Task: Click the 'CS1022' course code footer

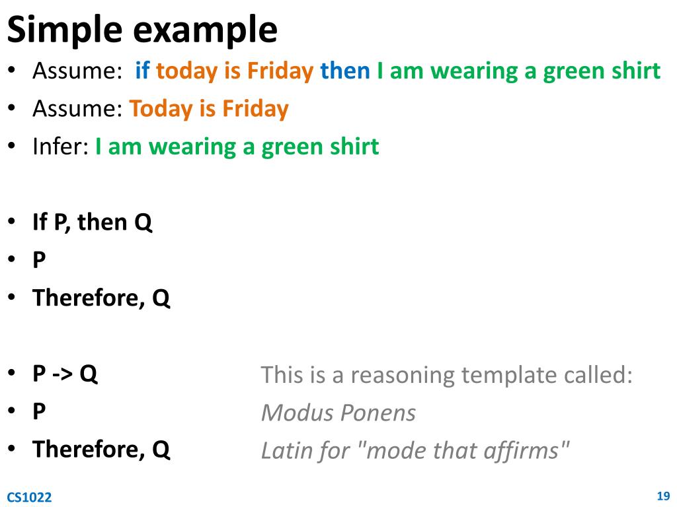Action: click(29, 497)
